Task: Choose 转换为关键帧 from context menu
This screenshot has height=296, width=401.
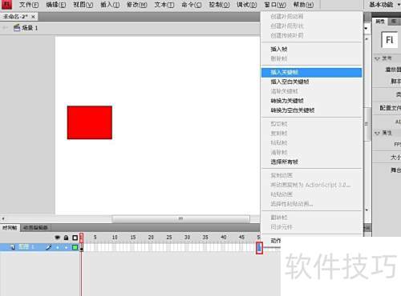Action: click(x=311, y=101)
